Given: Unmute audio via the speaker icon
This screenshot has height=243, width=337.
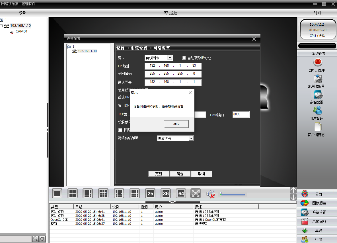Looking at the screenshot, I should tap(211, 194).
